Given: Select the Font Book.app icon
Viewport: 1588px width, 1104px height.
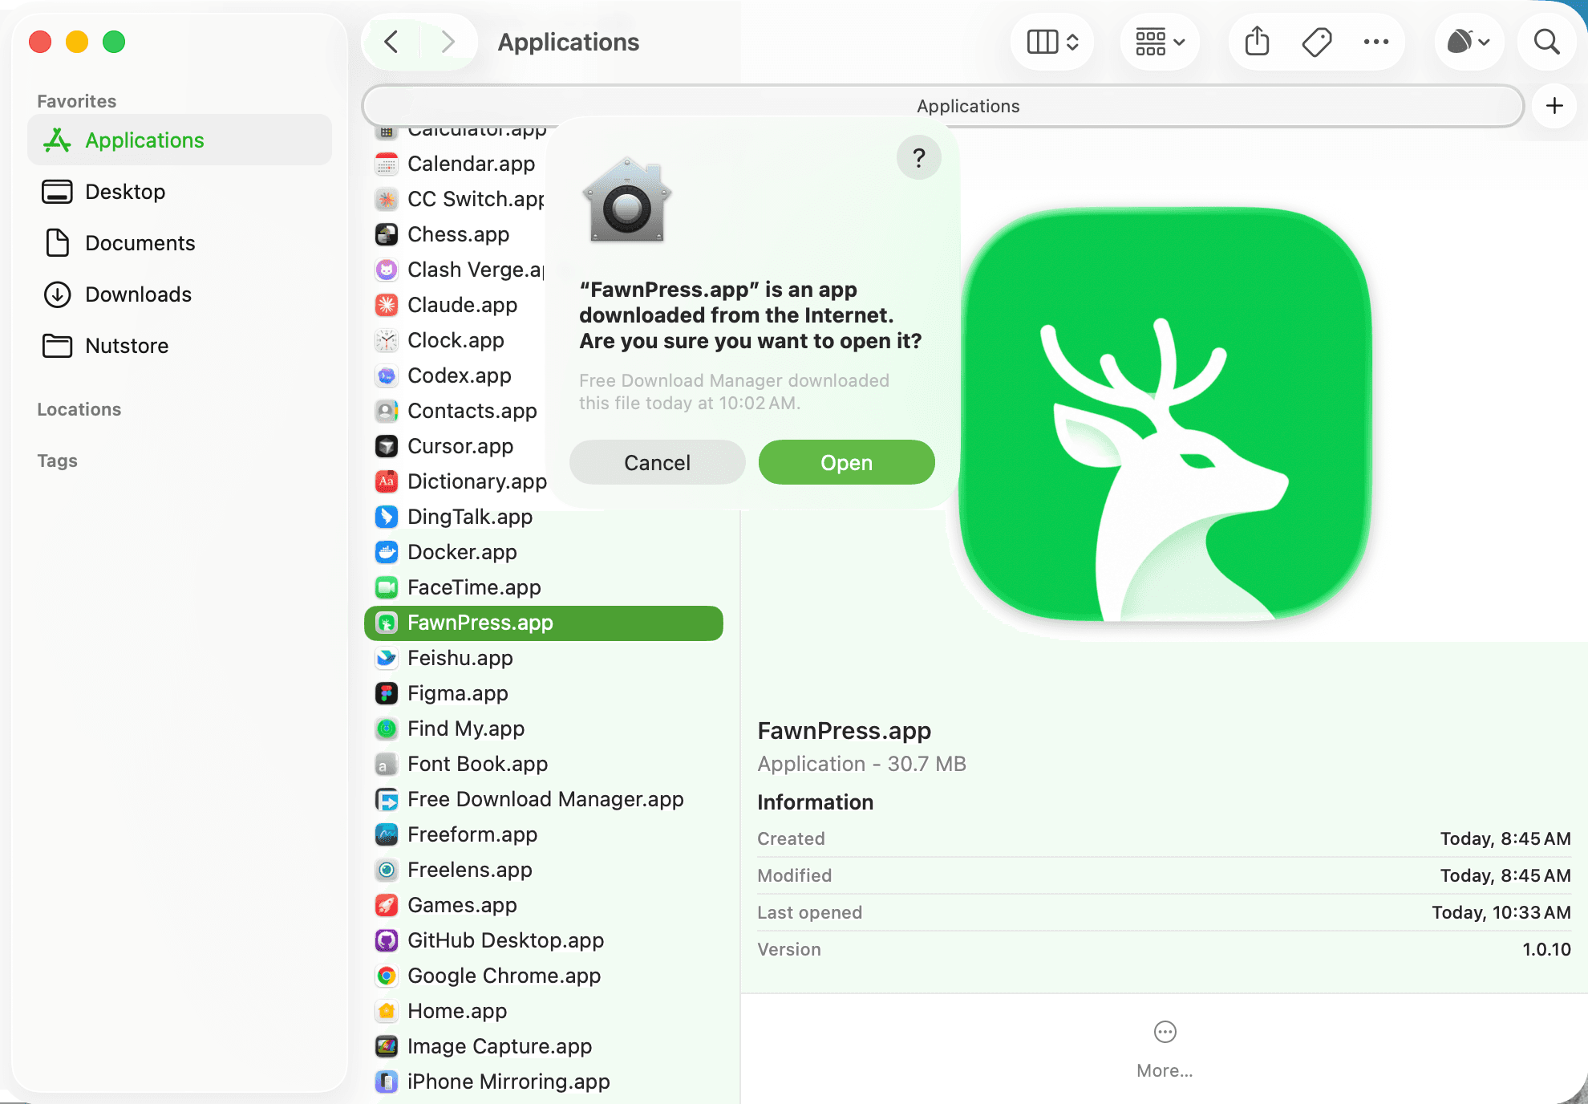Looking at the screenshot, I should click(x=387, y=764).
